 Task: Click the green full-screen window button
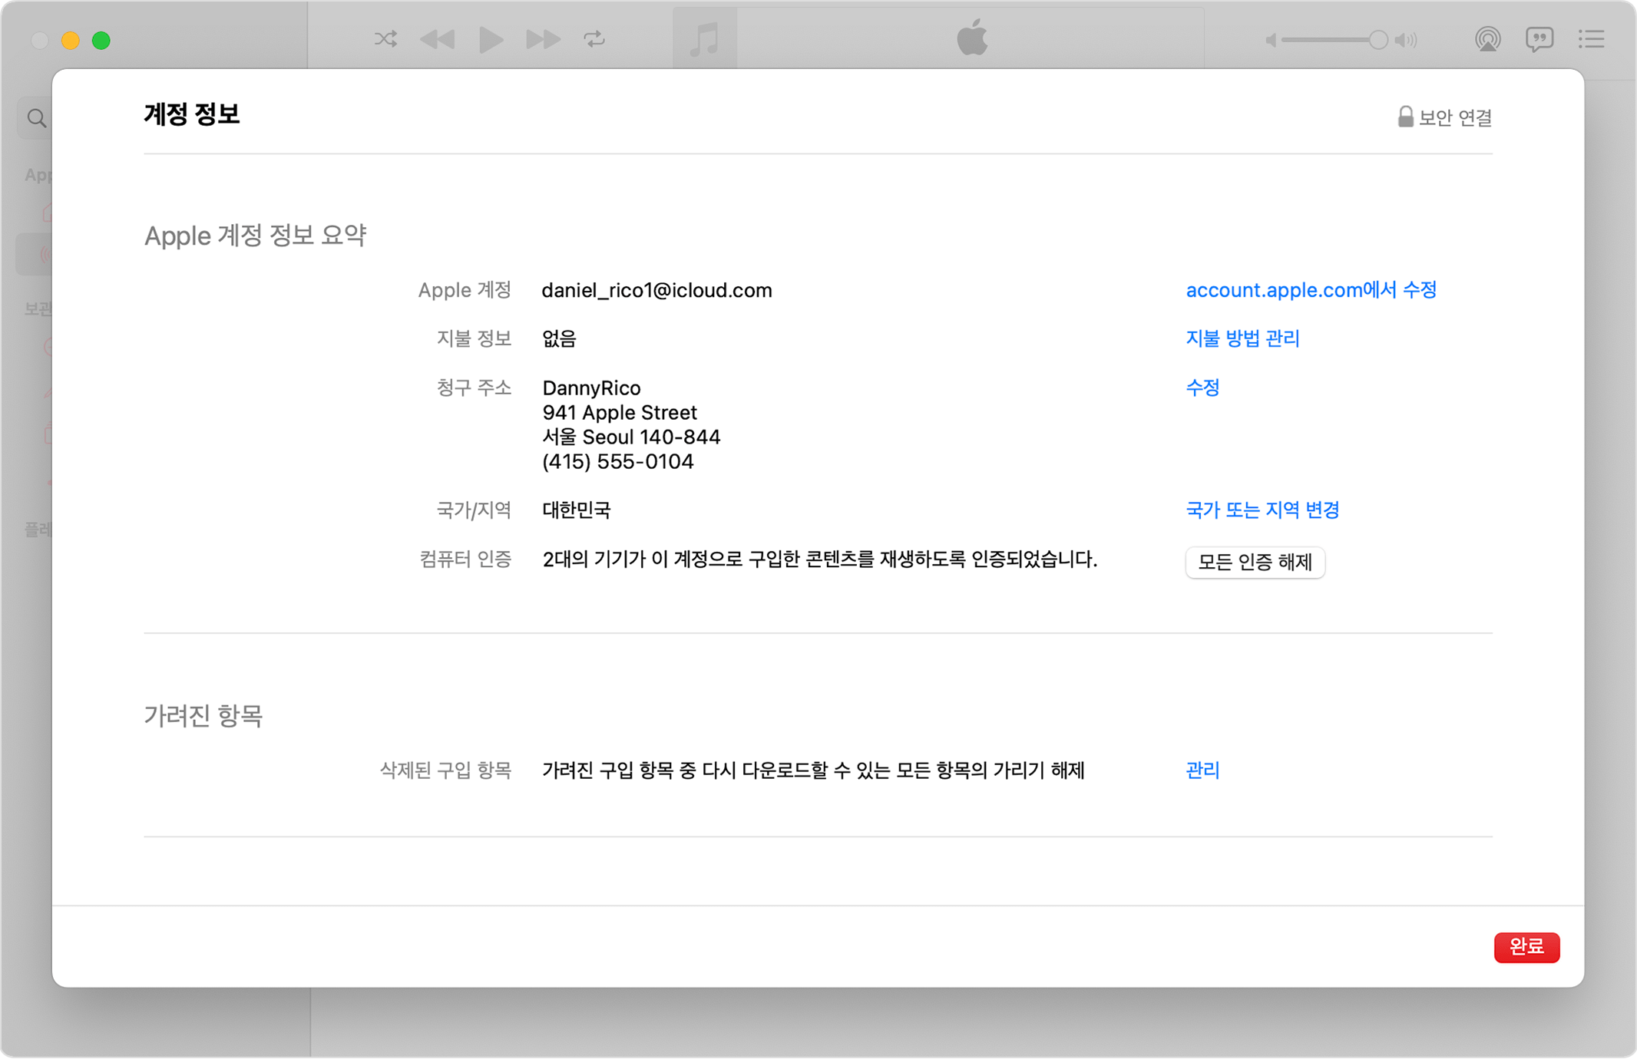[101, 40]
